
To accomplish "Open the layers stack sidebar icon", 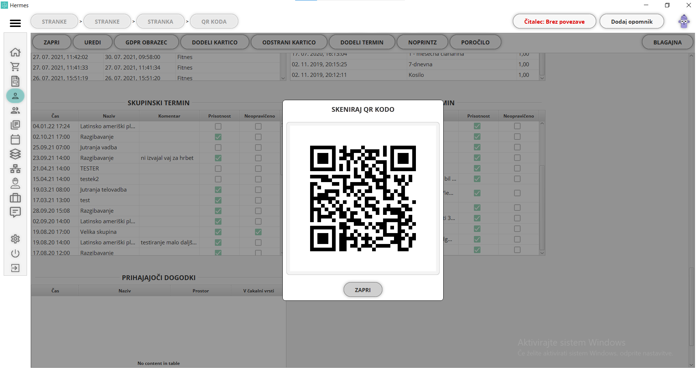I will (15, 154).
